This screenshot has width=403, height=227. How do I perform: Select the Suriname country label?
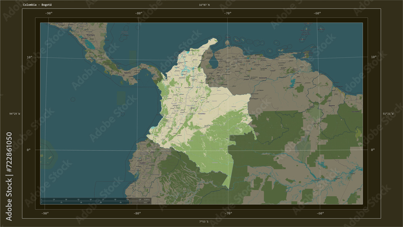click(x=355, y=112)
